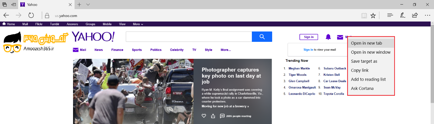This screenshot has height=124, width=434.
Task: Click the Mail envelope icon near the bell
Action: tap(340, 37)
